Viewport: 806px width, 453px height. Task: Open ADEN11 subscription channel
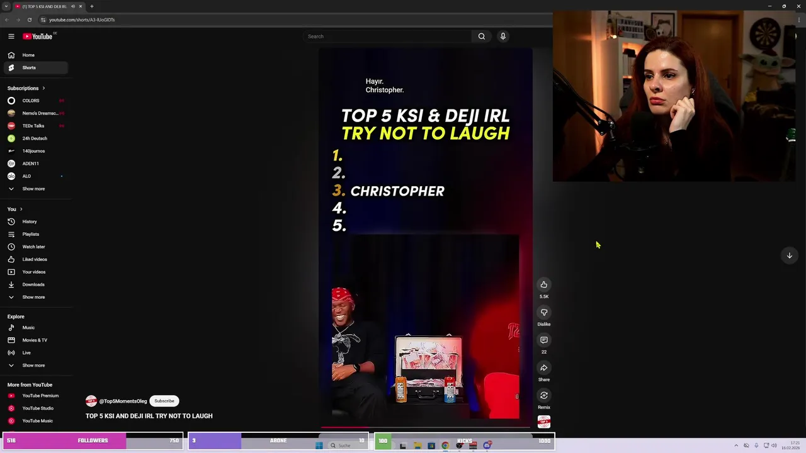tap(35, 164)
